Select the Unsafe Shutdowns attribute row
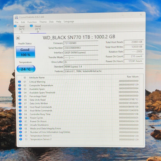This screenshot has width=161, height=161. click(x=79, y=125)
